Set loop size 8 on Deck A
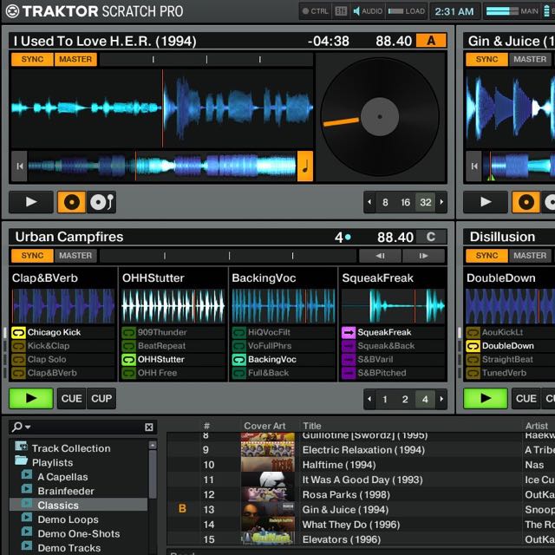555x555 pixels. click(x=385, y=202)
